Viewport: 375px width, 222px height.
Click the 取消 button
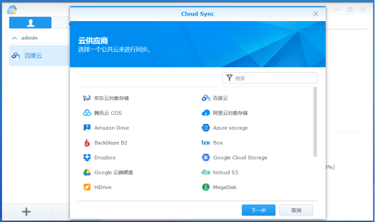[x=296, y=210]
